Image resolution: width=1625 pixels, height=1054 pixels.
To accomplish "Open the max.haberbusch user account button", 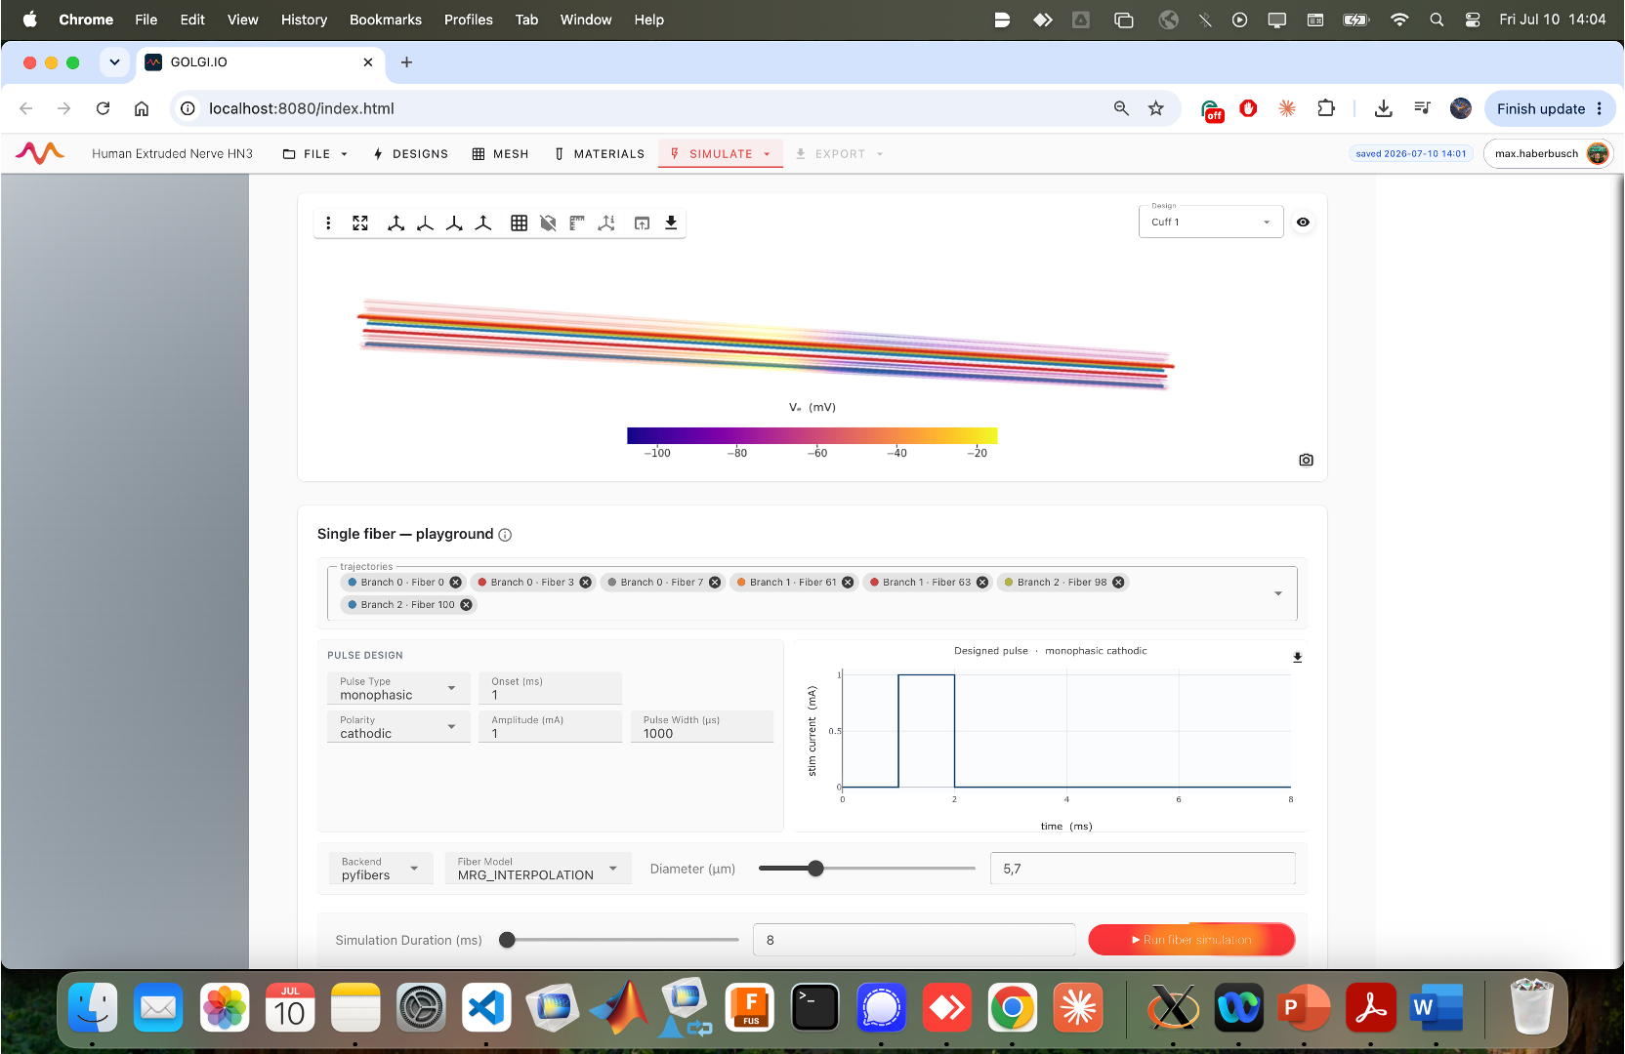I will click(1548, 153).
